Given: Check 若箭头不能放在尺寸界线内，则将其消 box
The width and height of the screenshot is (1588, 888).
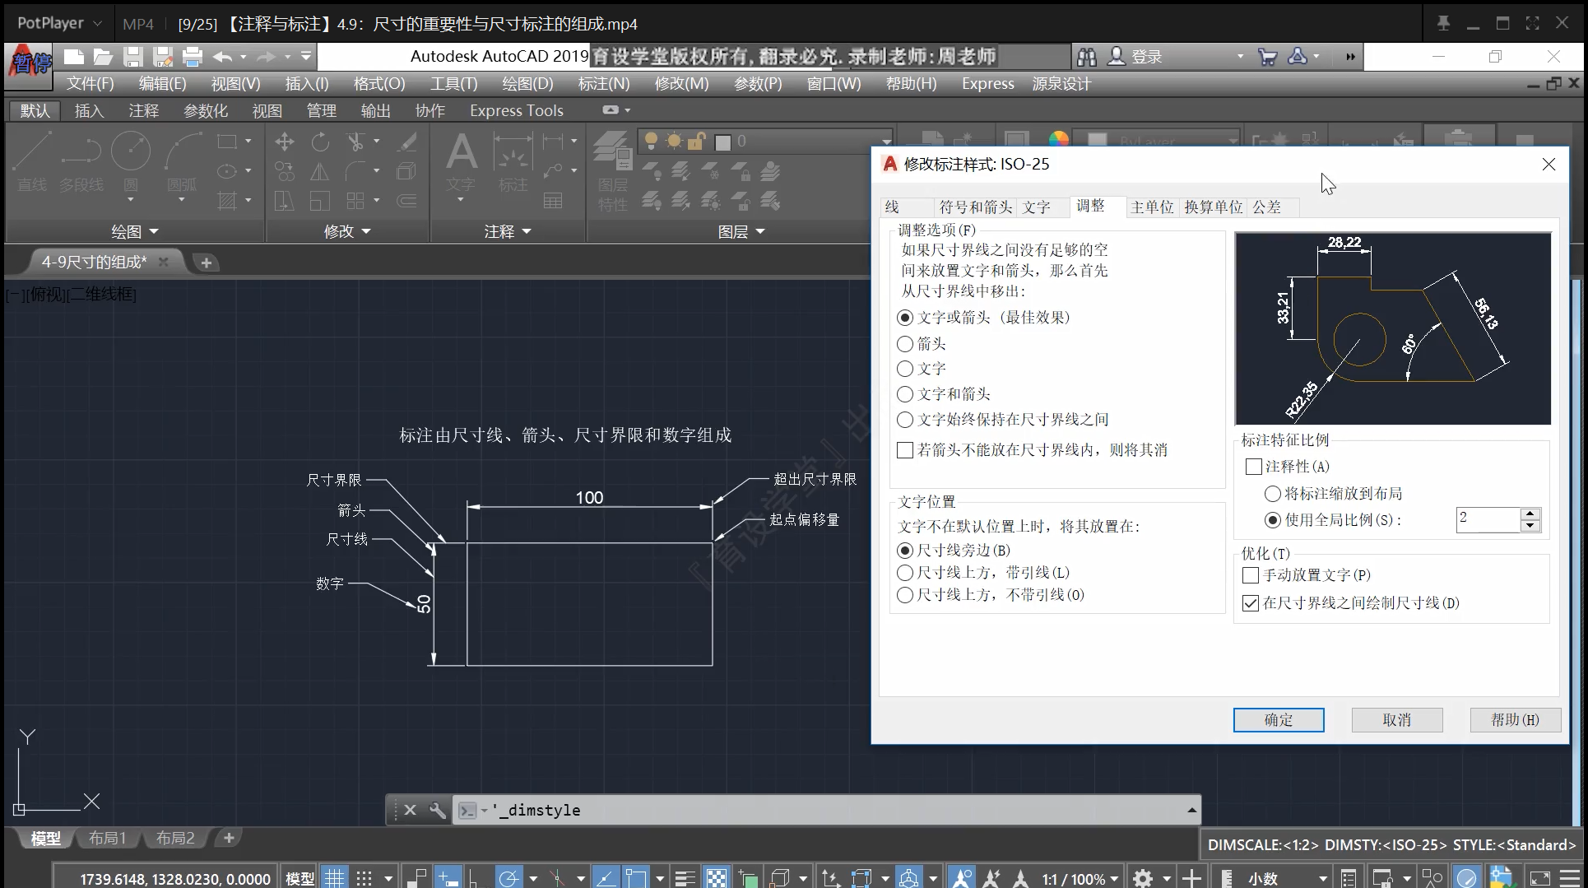Looking at the screenshot, I should pyautogui.click(x=905, y=450).
